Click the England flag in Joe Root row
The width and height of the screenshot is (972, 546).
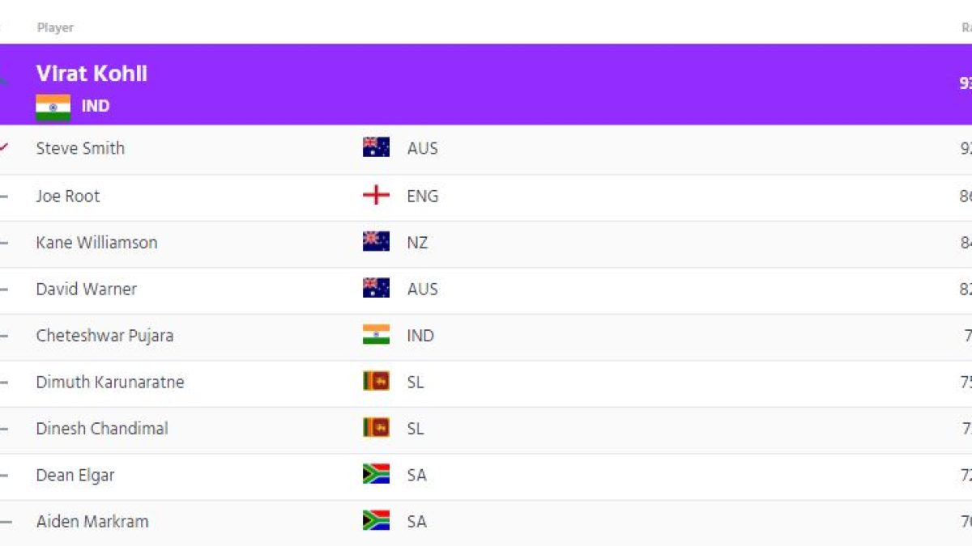coord(376,196)
